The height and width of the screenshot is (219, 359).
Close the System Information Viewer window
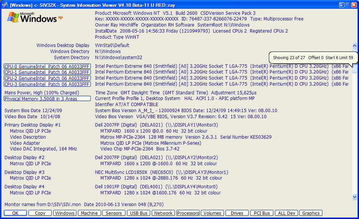click(354, 5)
